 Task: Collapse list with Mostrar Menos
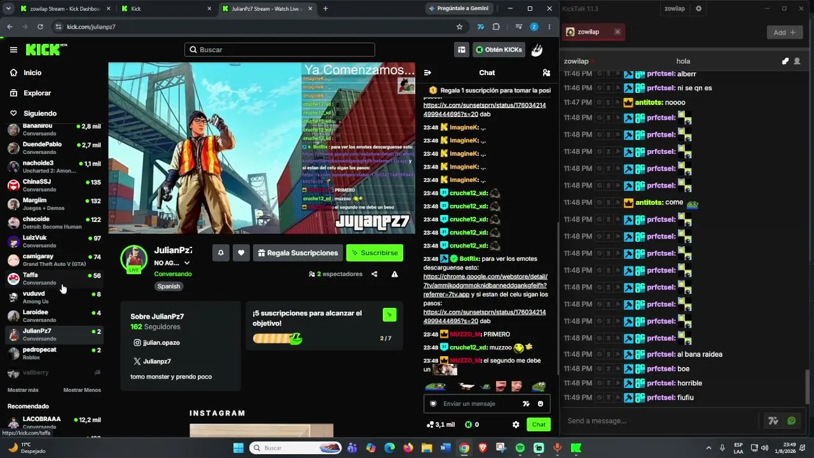click(82, 390)
